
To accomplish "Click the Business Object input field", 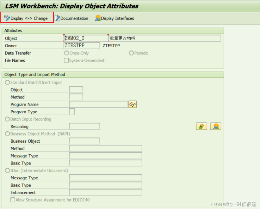I will [85, 141].
